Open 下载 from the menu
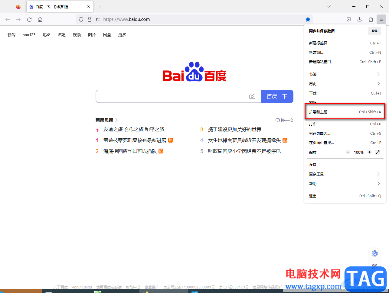This screenshot has width=389, height=293. [x=345, y=93]
